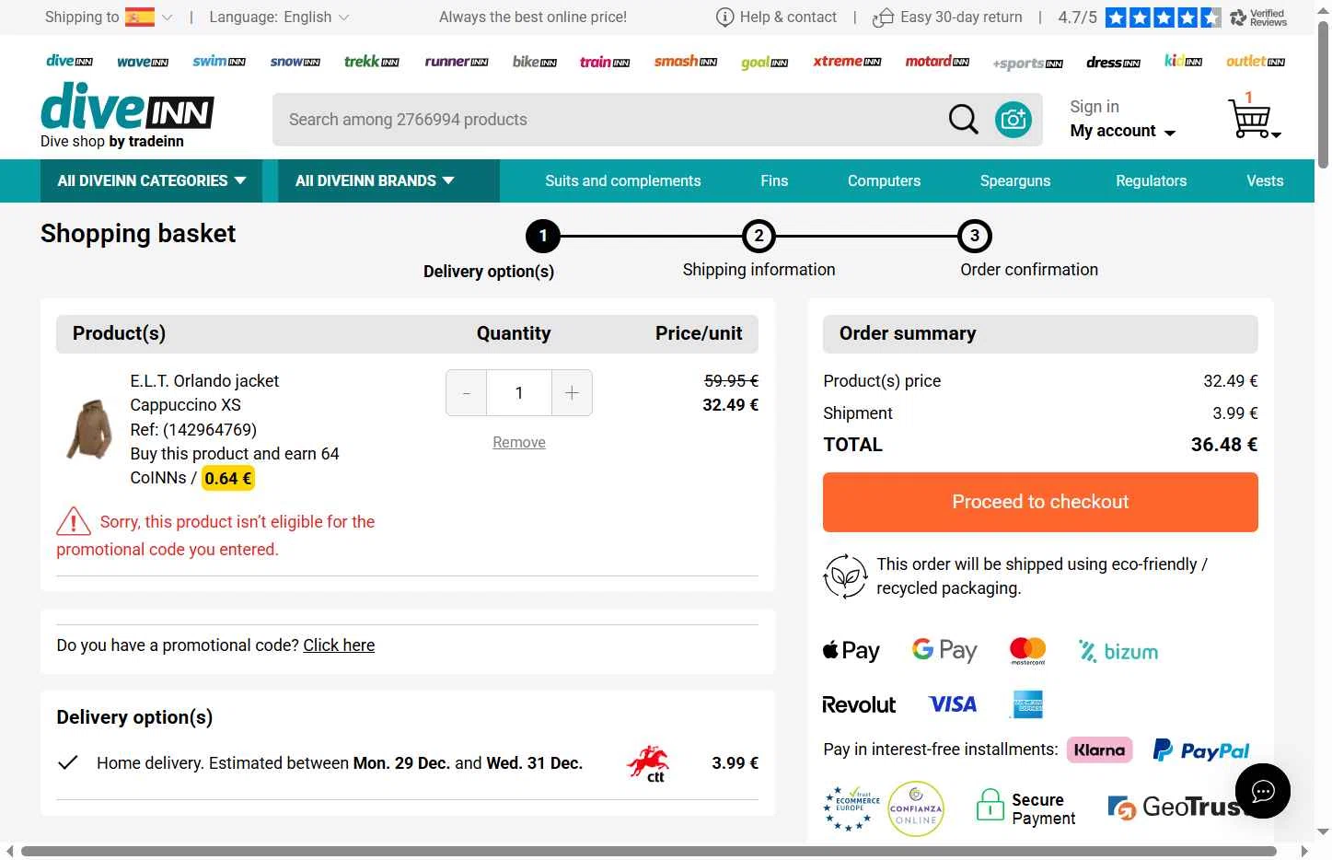Click the Verified Reviews badge

(1258, 17)
